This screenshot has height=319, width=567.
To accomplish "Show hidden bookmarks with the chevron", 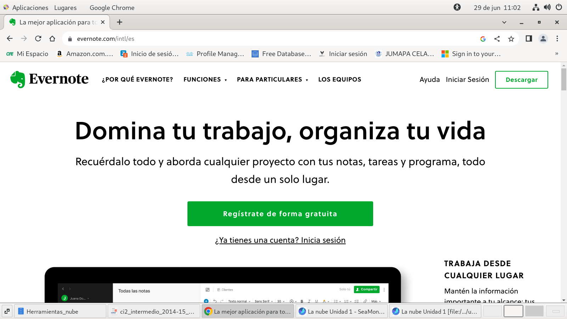I will [556, 54].
